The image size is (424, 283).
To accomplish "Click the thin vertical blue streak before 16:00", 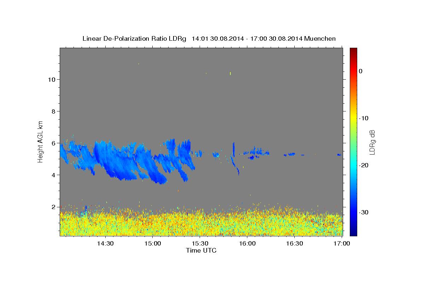I will (x=234, y=150).
